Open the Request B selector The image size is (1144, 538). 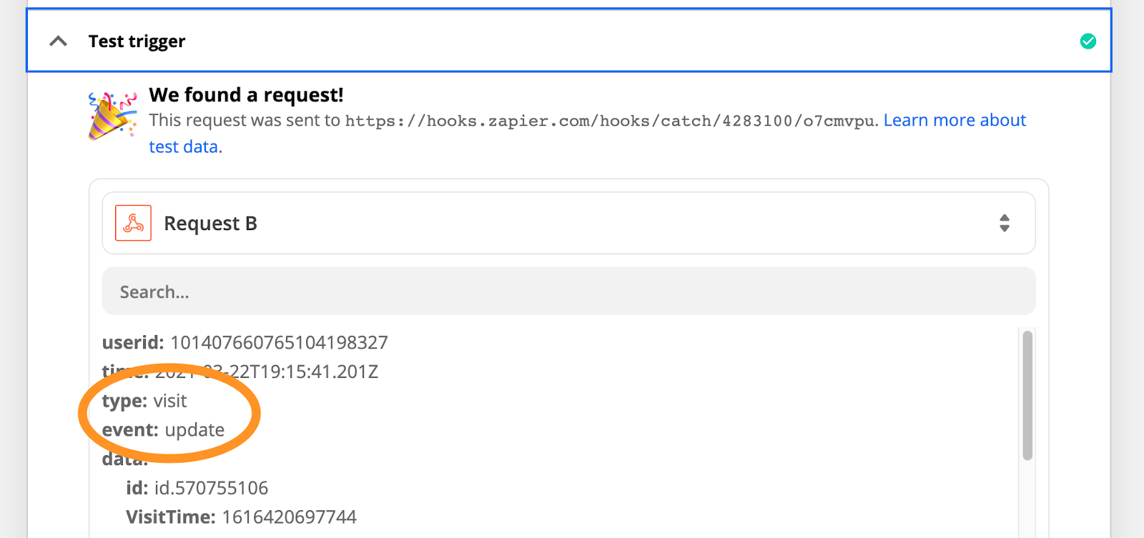click(x=568, y=223)
